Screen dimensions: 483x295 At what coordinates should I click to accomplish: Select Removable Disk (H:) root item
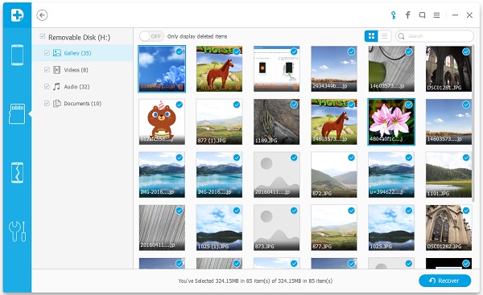tap(79, 37)
